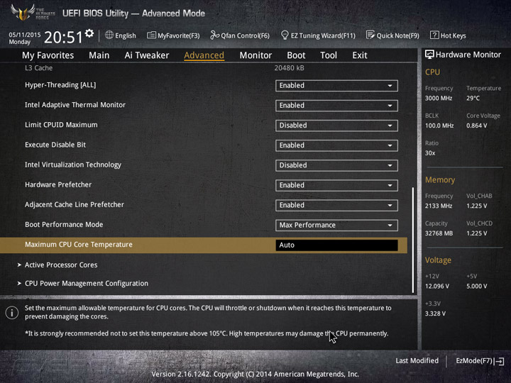
Task: Click the Qfan Control fan icon
Action: 214,35
